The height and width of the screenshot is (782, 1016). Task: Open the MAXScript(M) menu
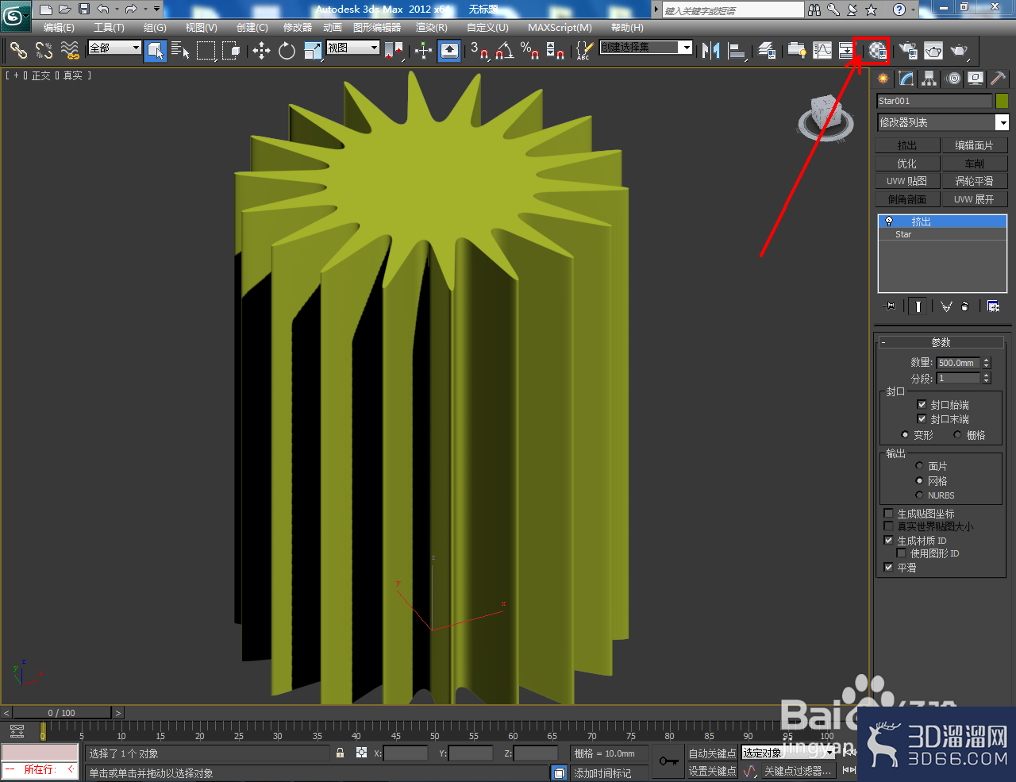[560, 27]
